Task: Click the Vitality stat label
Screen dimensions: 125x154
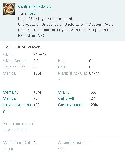Action: (x=64, y=92)
